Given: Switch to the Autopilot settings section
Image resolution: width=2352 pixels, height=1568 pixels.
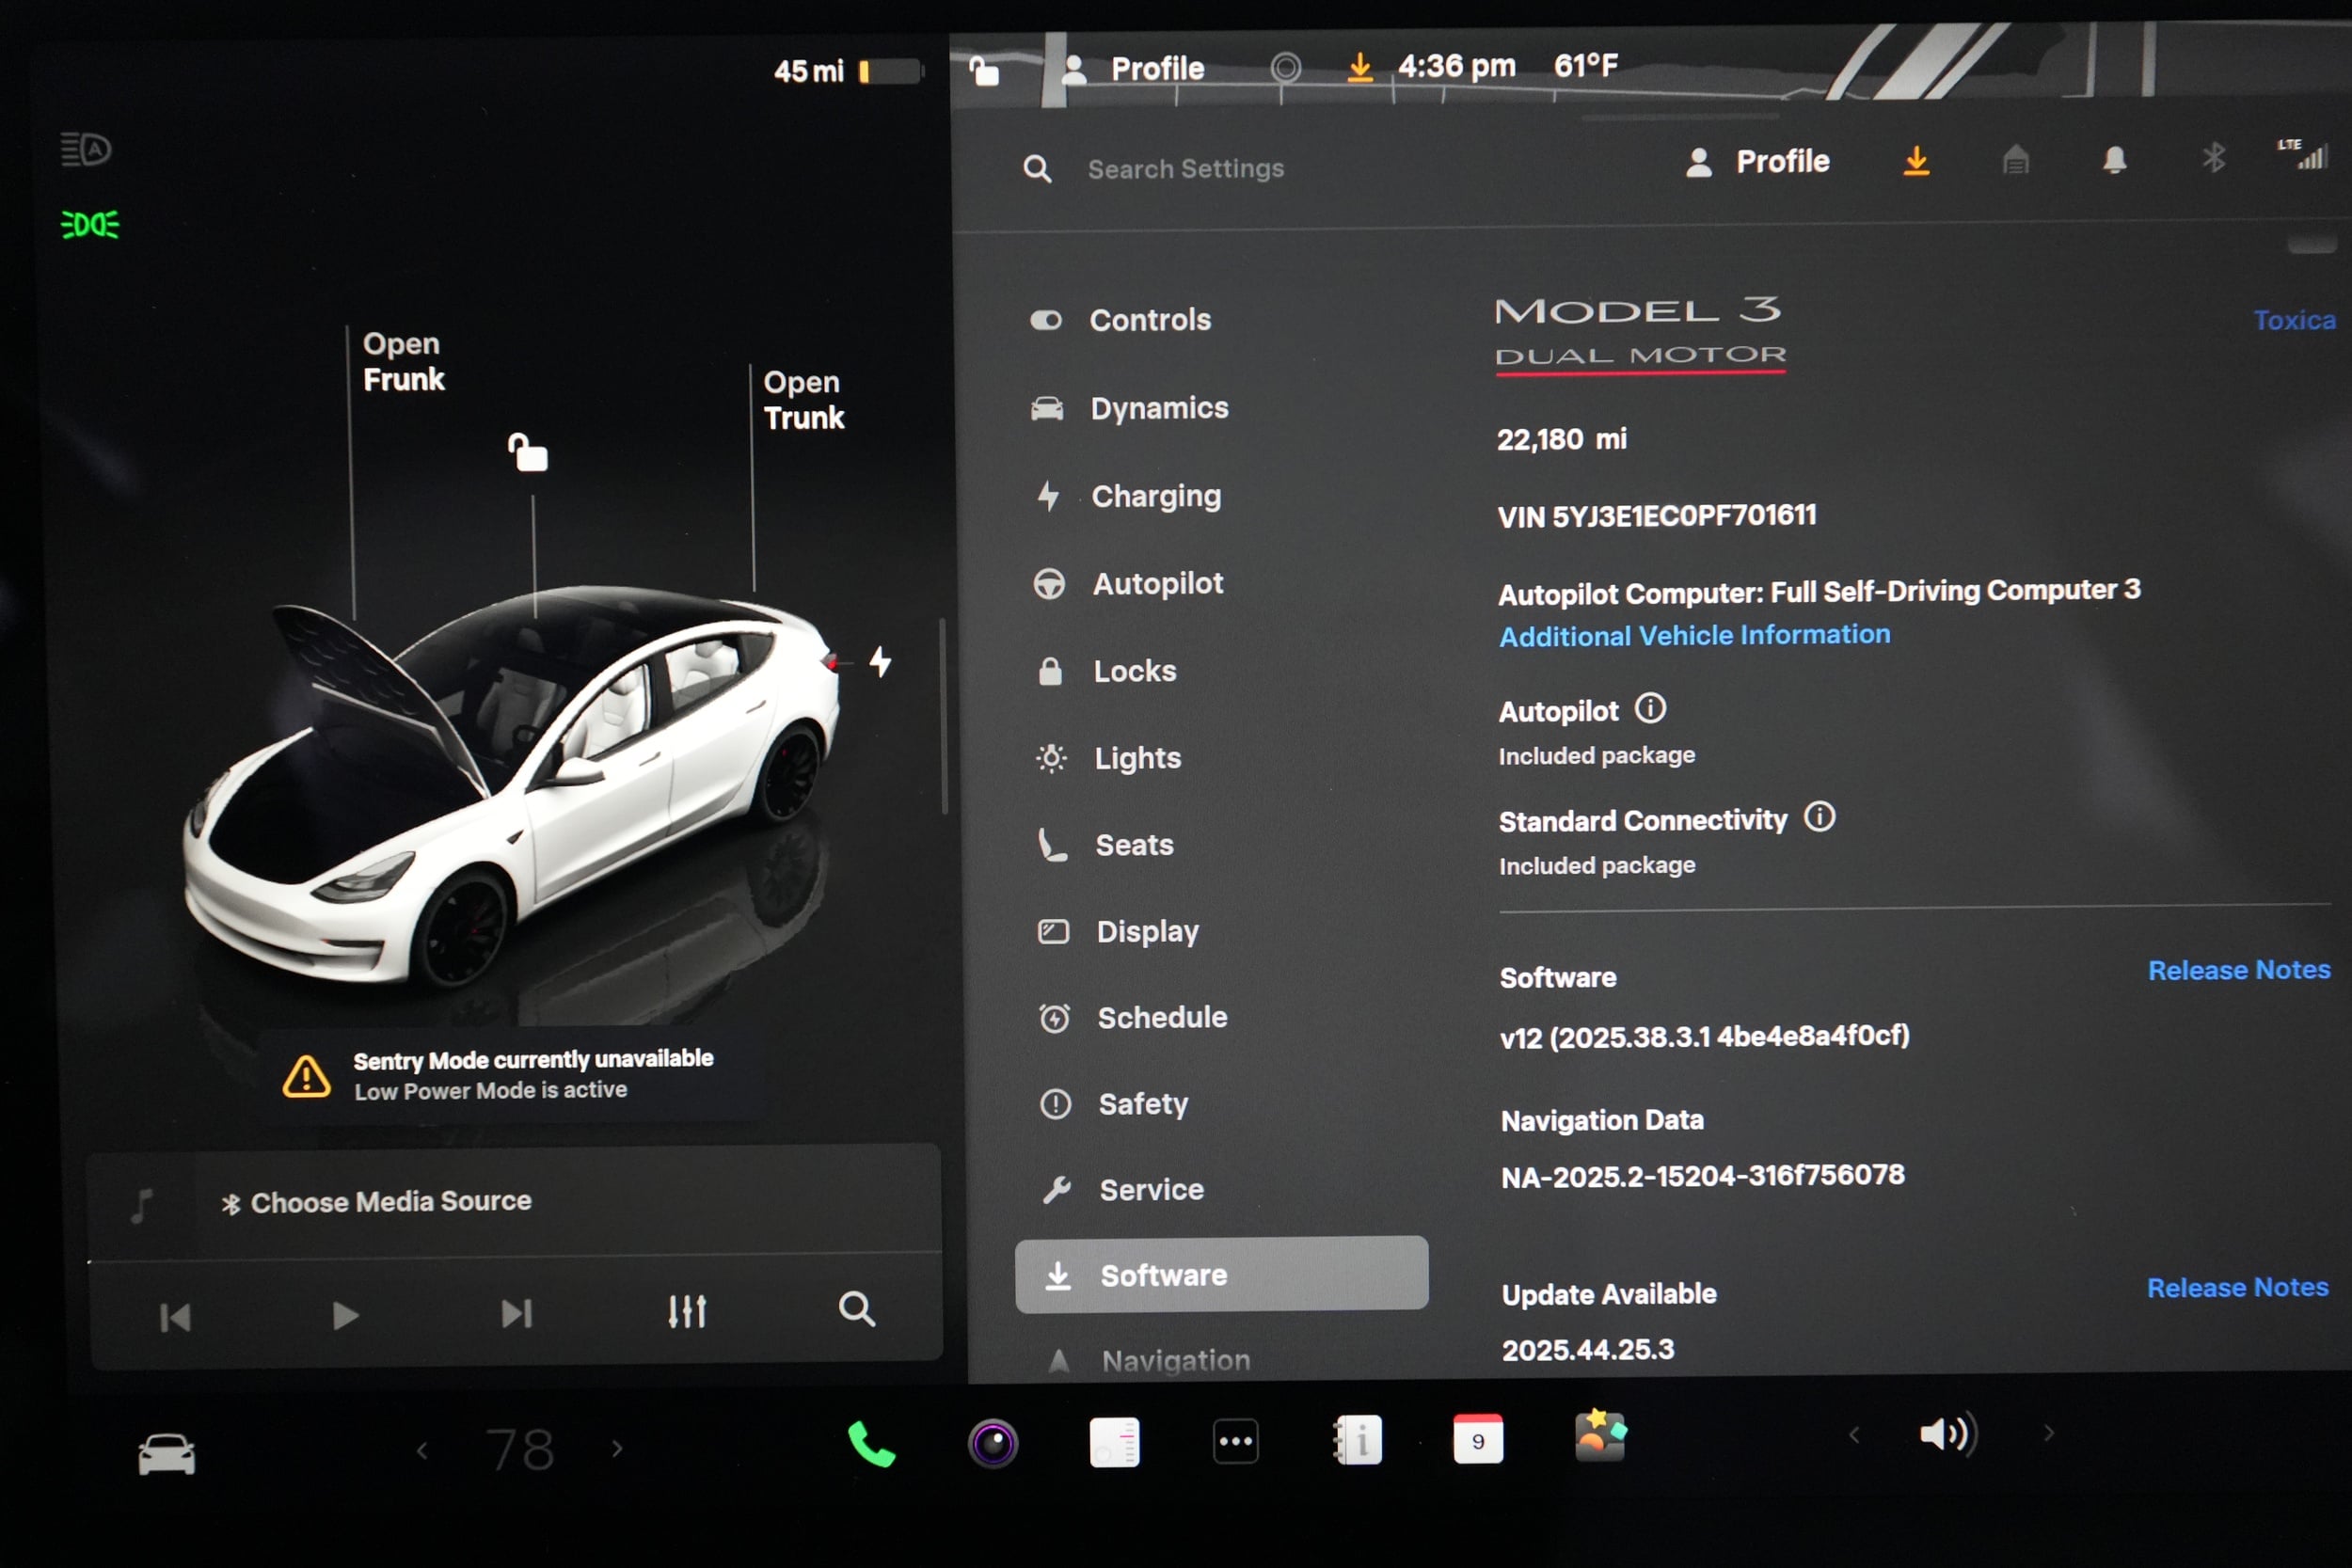Looking at the screenshot, I should (1157, 583).
